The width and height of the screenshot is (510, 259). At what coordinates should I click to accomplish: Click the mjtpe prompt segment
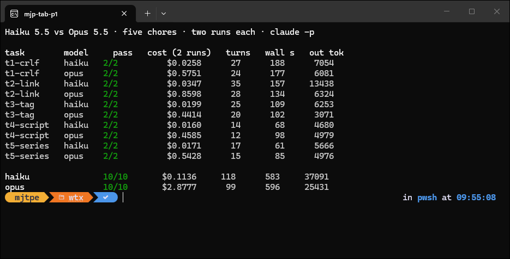[x=27, y=198]
